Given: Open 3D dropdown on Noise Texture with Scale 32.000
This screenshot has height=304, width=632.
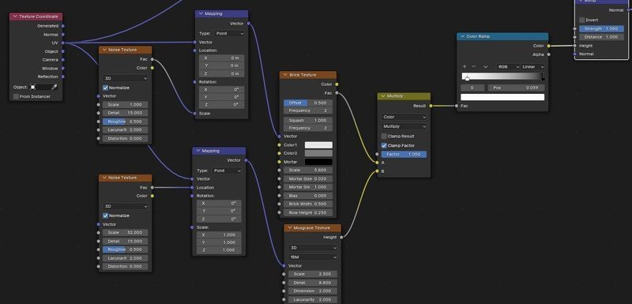Looking at the screenshot, I should click(126, 206).
